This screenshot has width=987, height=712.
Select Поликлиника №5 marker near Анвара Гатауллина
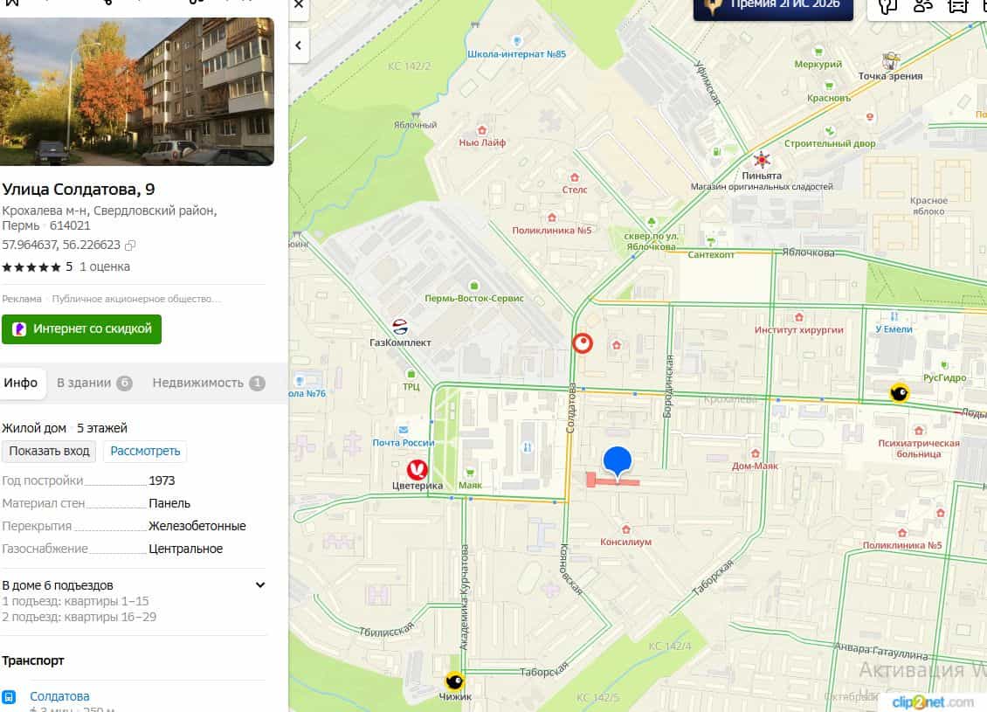[x=902, y=533]
